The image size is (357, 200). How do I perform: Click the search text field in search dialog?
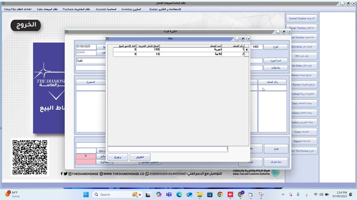(168, 149)
